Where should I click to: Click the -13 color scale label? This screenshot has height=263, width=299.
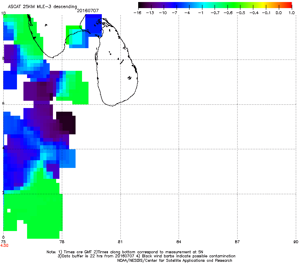[150, 13]
